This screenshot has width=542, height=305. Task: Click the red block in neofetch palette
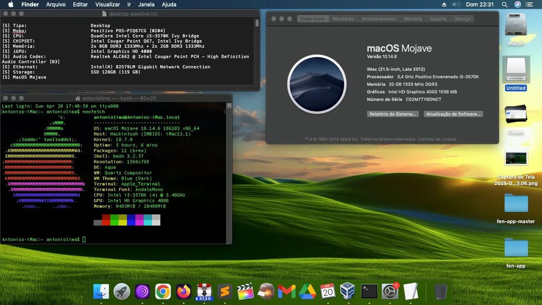pos(106,220)
